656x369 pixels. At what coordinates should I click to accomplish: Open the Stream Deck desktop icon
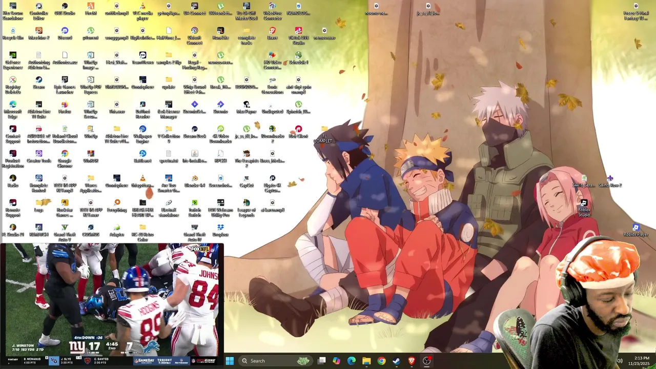tap(194, 132)
